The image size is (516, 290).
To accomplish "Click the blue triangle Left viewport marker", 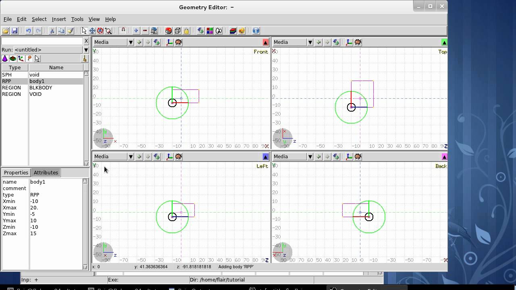I will (x=265, y=156).
